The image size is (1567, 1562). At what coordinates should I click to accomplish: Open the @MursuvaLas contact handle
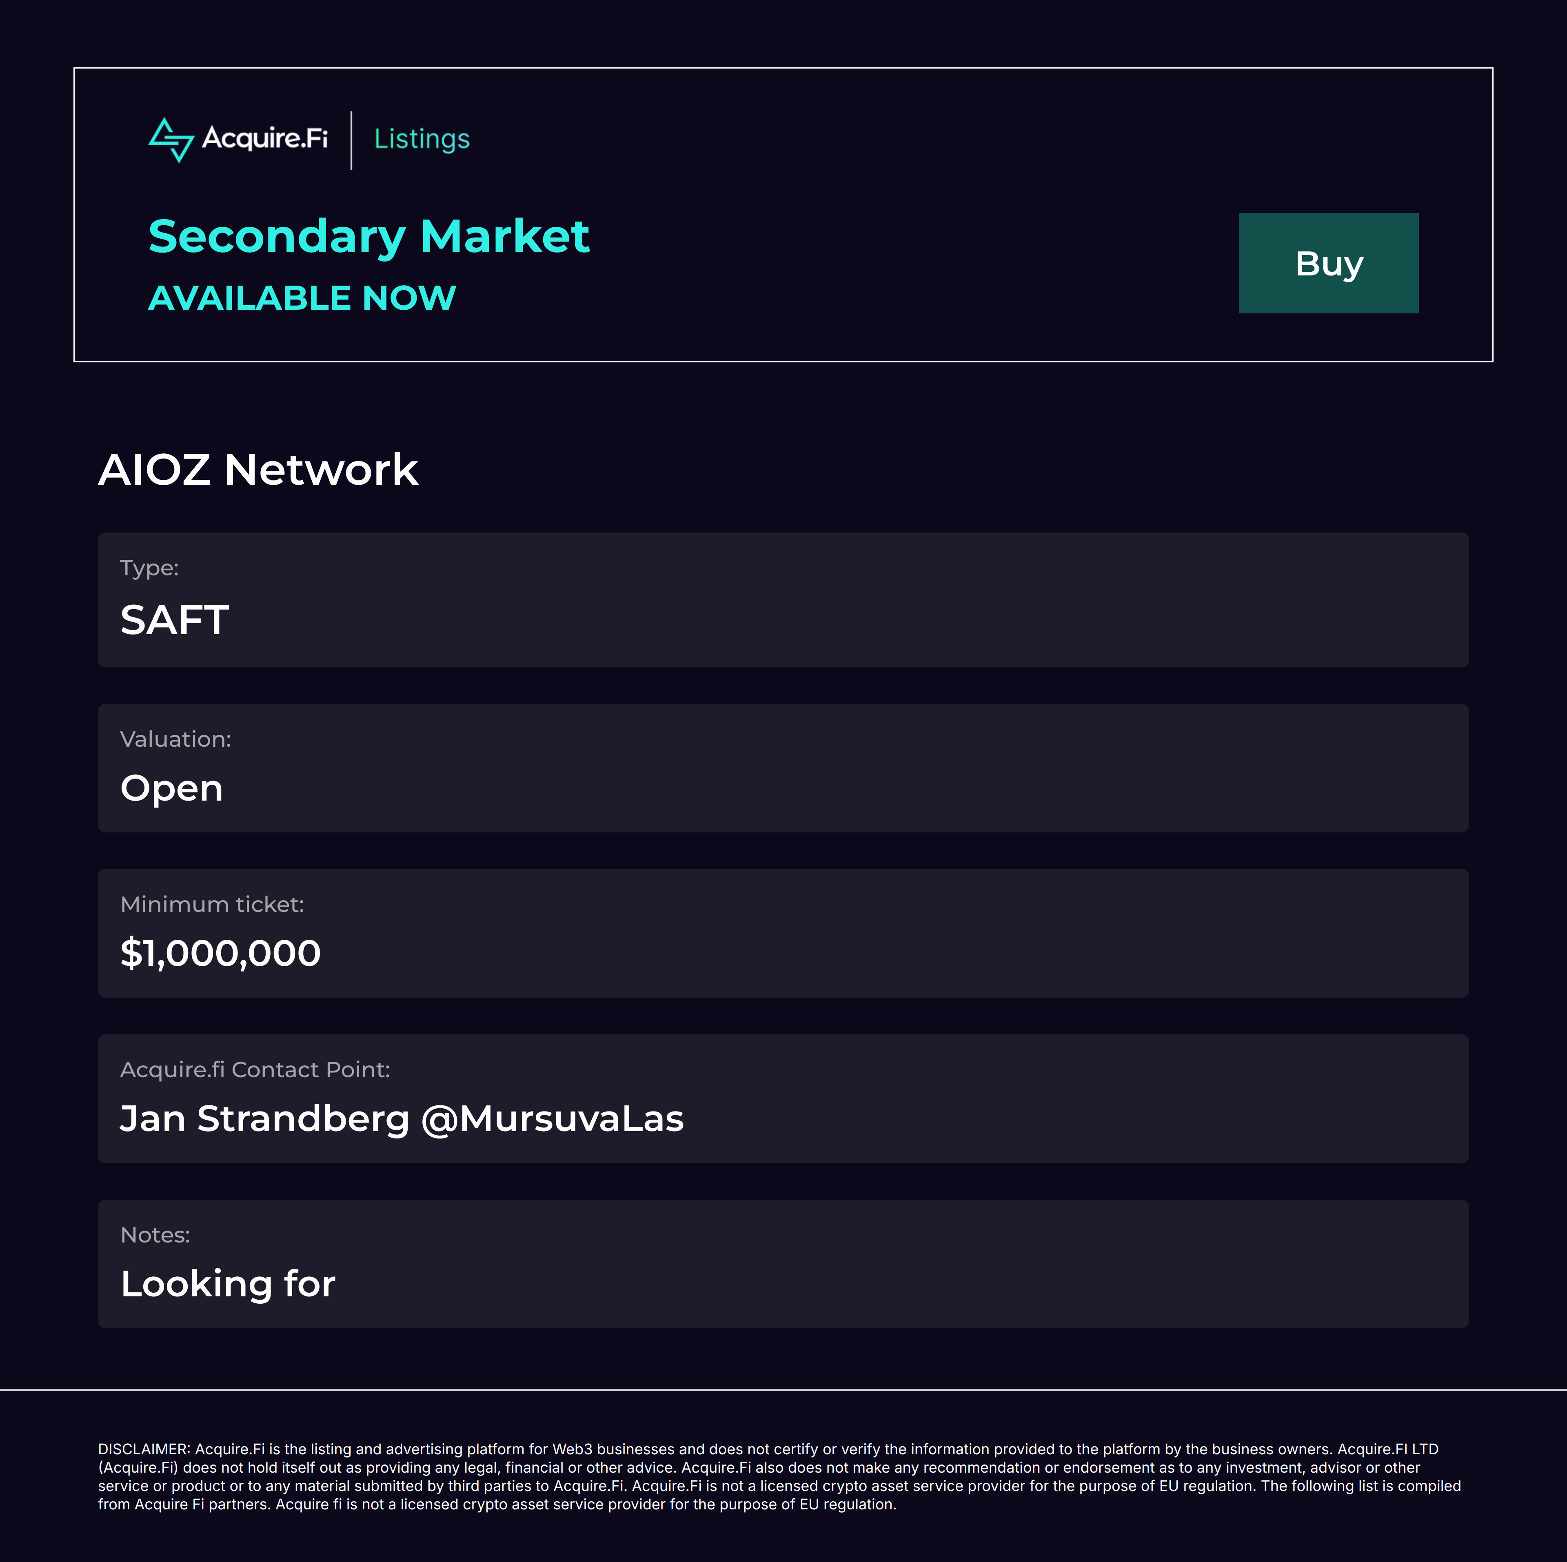(x=553, y=1118)
